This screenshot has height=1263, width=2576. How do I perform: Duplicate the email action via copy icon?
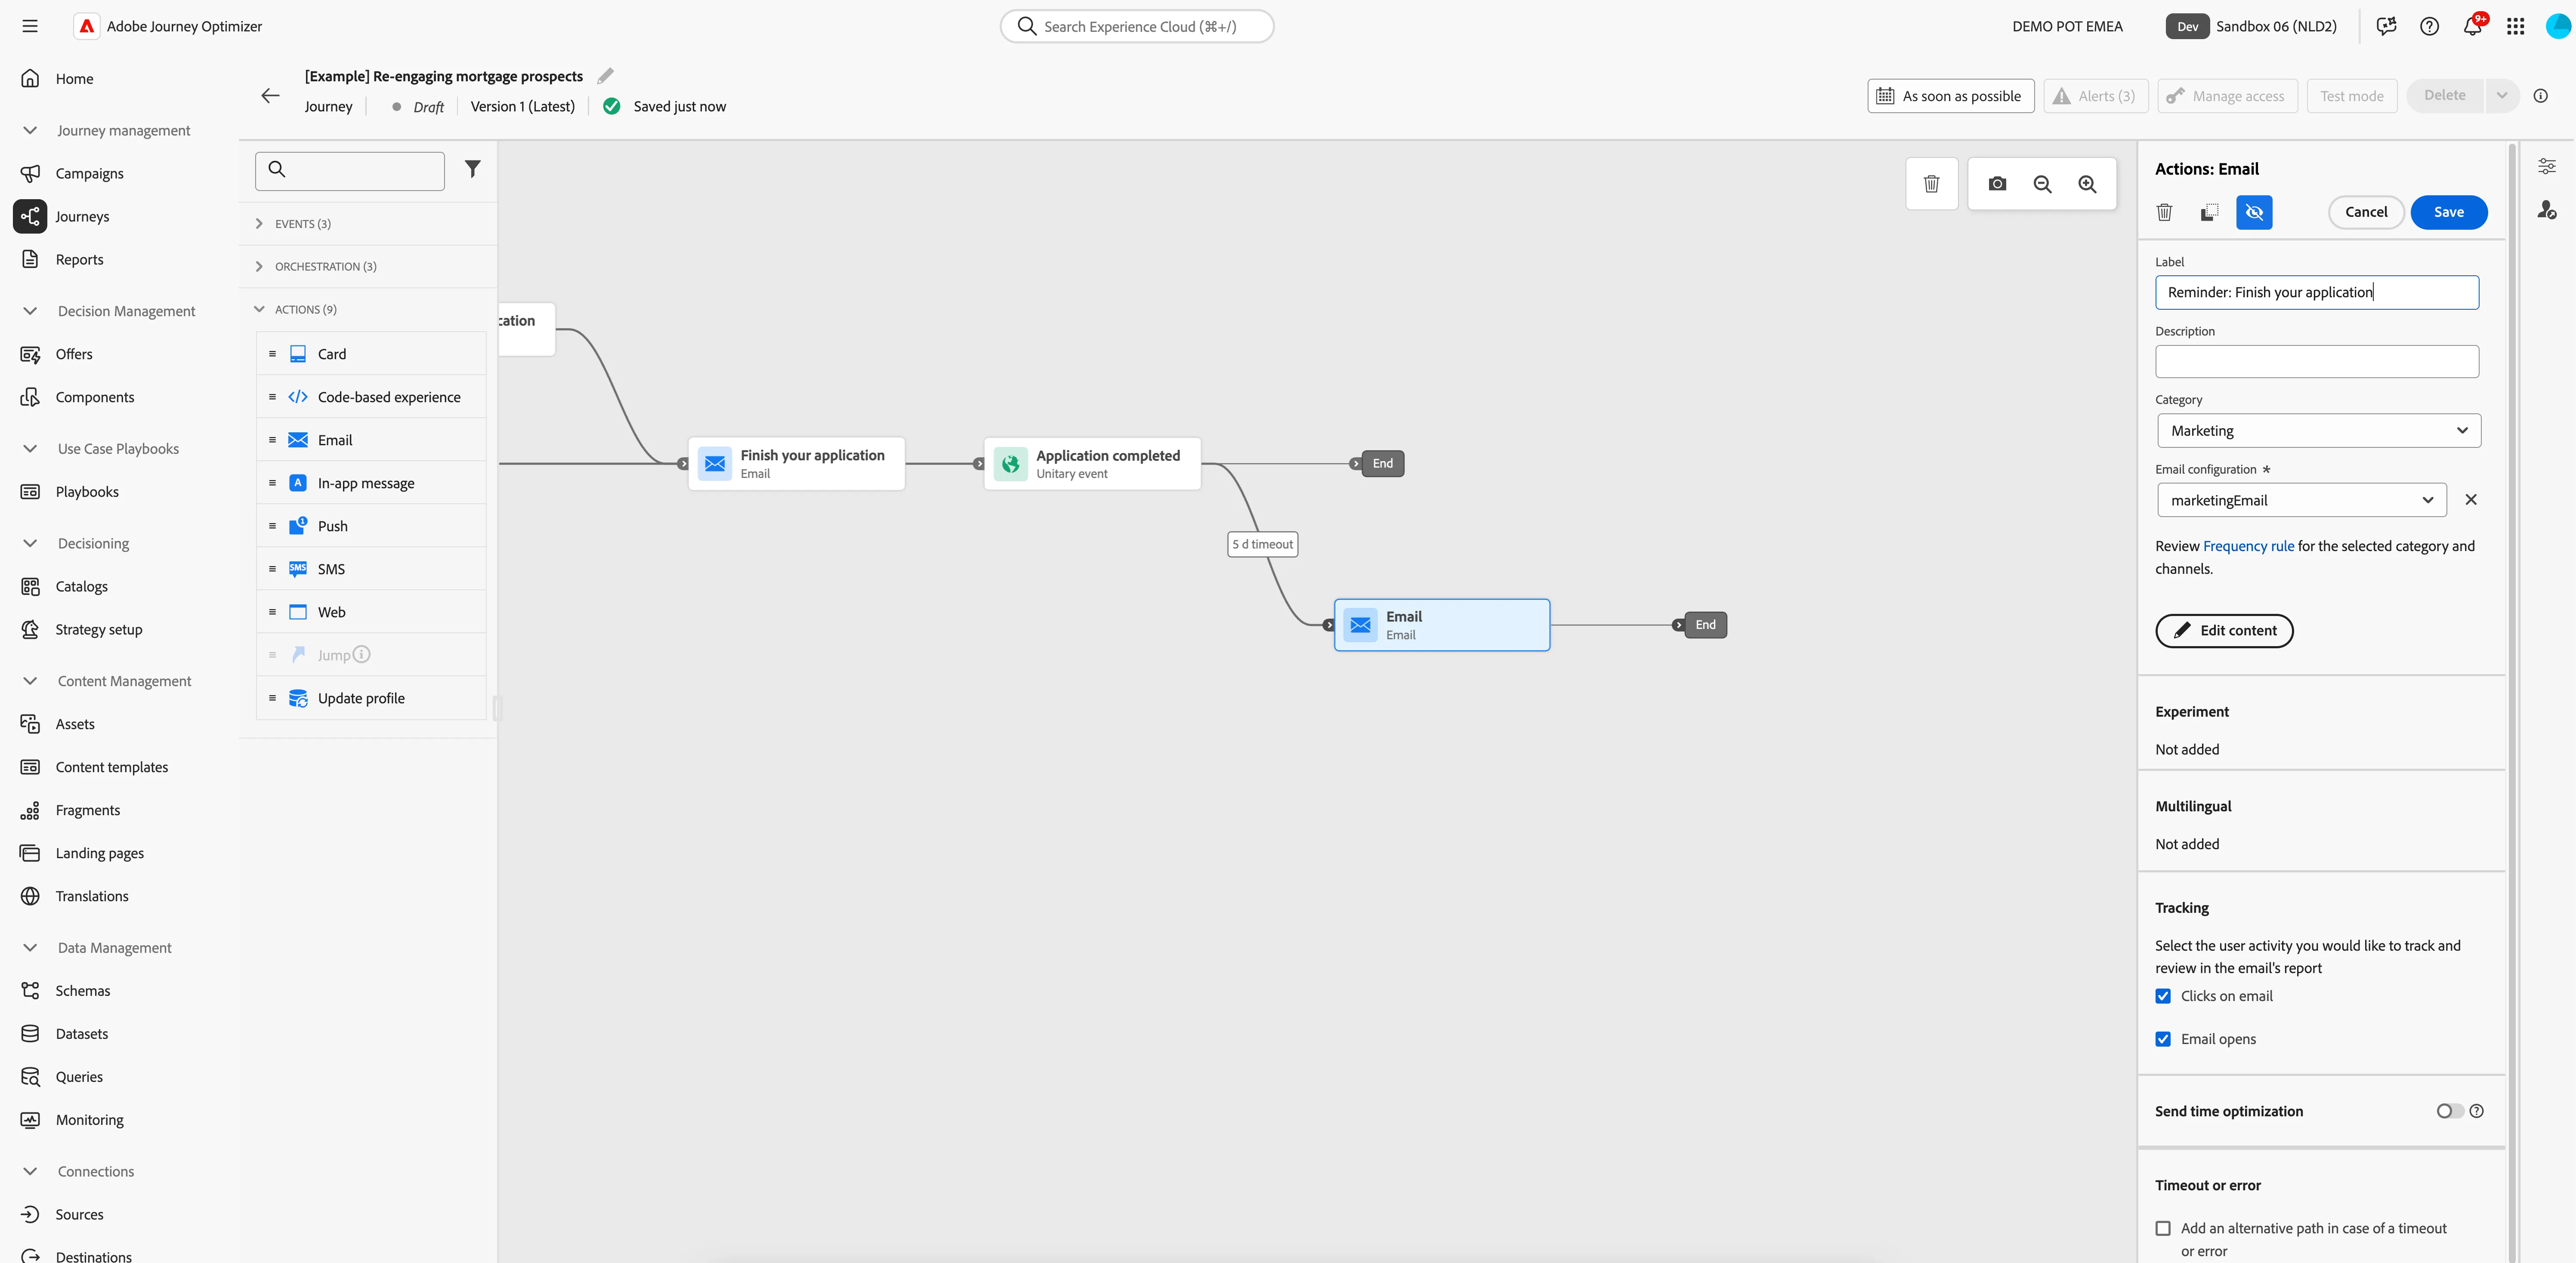[x=2209, y=212]
